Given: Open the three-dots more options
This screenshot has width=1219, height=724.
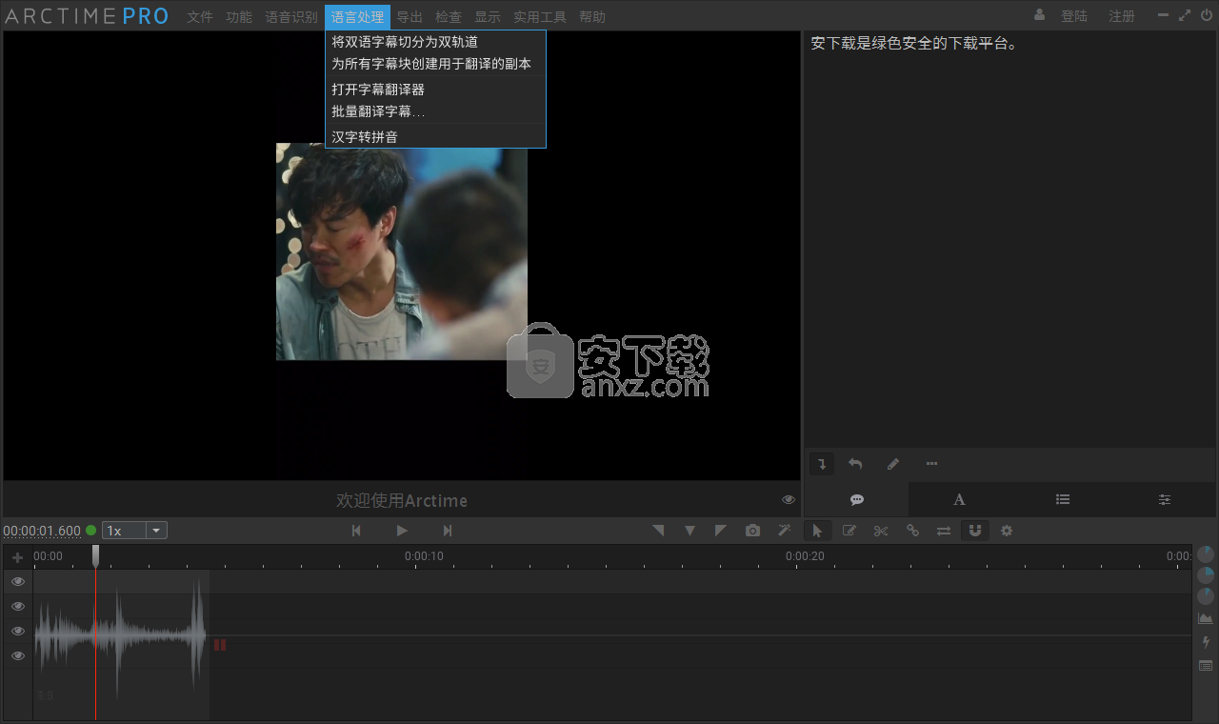Looking at the screenshot, I should coord(931,464).
